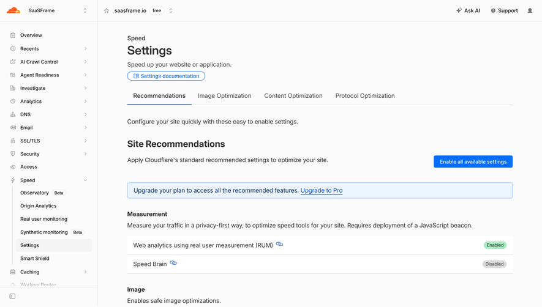Viewport: 542px width, 307px height.
Task: Click the Access sidebar icon
Action: [x=13, y=167]
